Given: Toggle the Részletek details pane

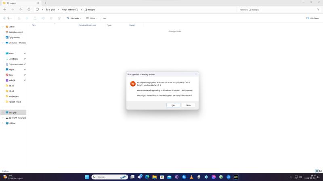Looking at the screenshot, I should coord(313,18).
